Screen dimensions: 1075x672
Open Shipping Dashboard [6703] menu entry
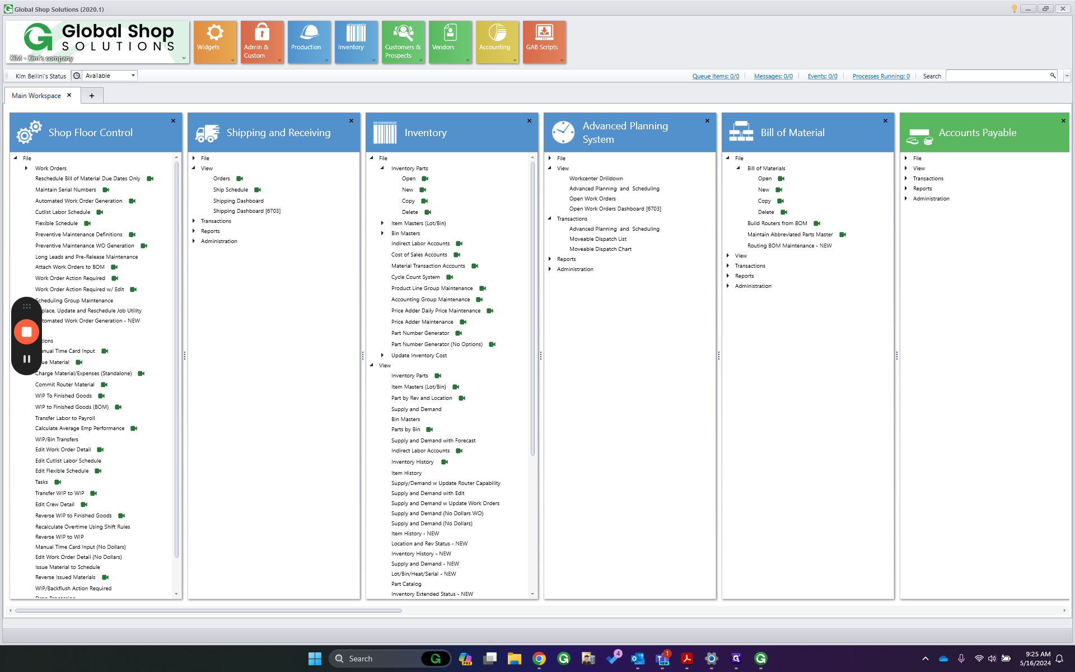[246, 211]
